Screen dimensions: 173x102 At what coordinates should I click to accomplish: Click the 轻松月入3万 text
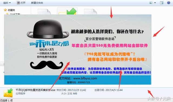pos(46,49)
